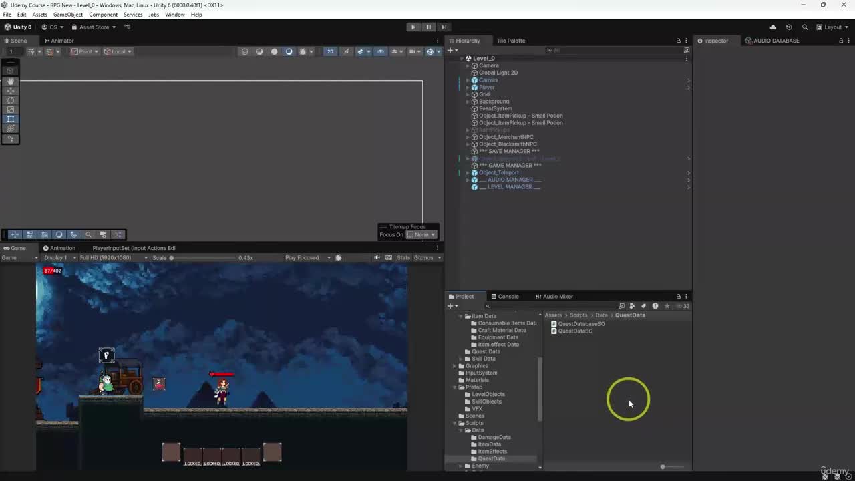Switch to the Audio Mixer tab
Screen dimensions: 855x481
[554, 297]
